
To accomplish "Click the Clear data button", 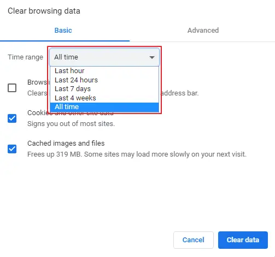I will pos(243,240).
